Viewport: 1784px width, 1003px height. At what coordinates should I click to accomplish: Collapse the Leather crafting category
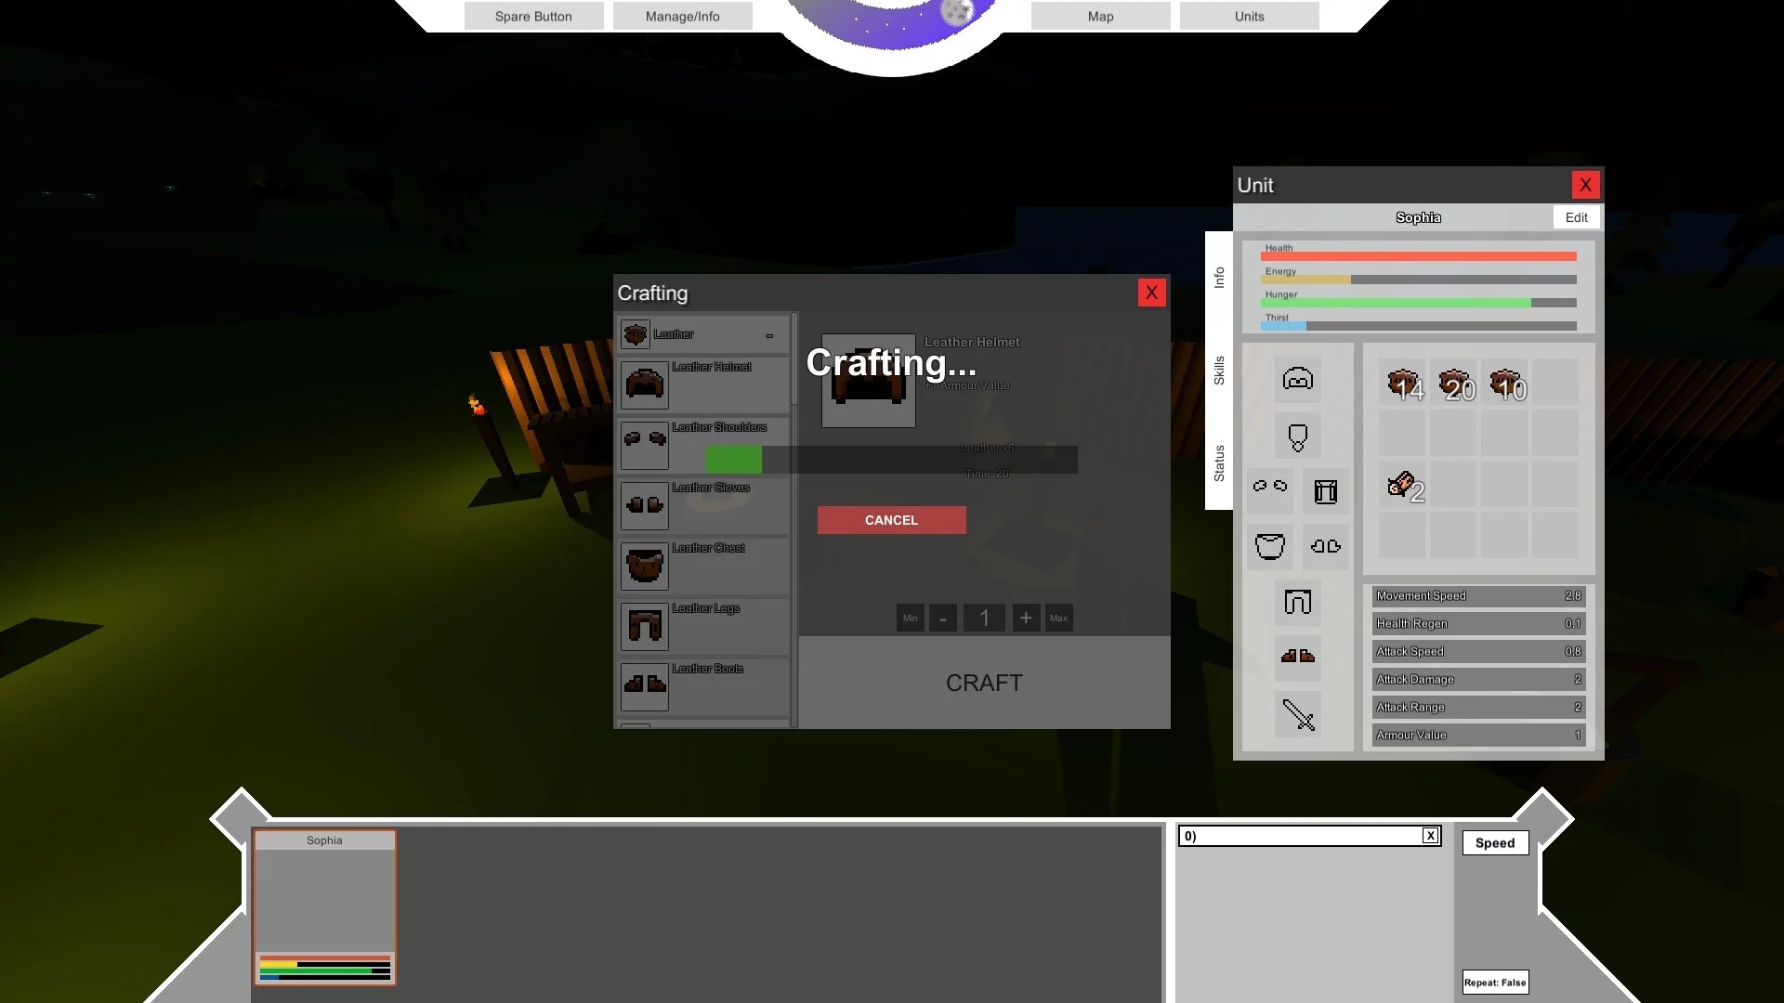point(769,335)
